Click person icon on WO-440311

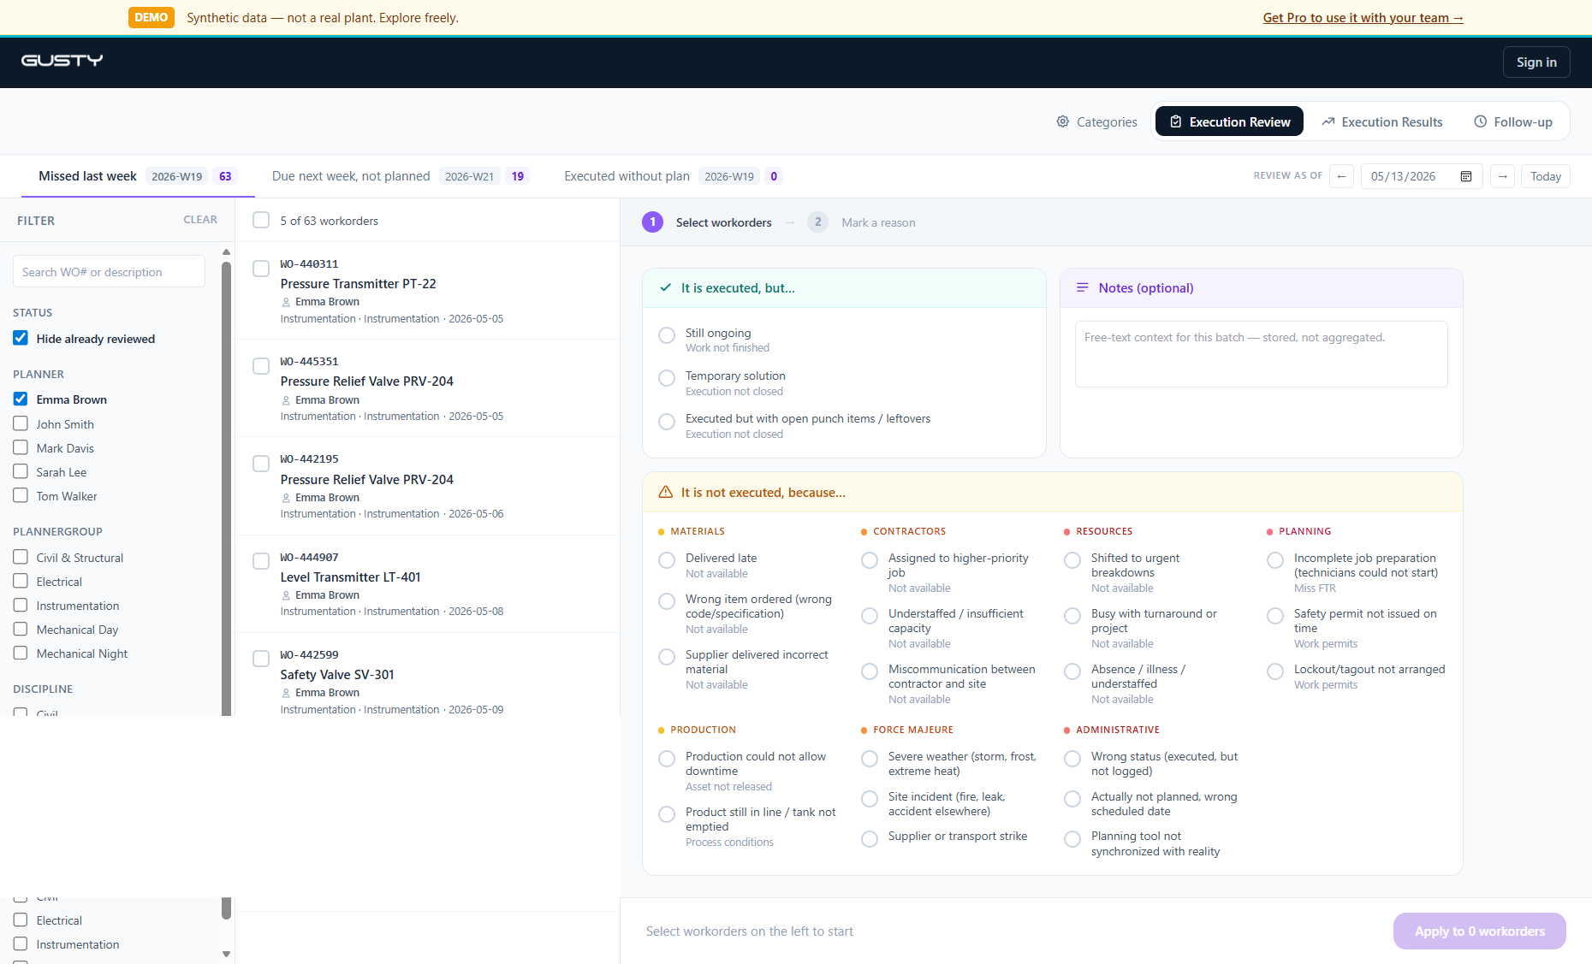click(x=286, y=302)
